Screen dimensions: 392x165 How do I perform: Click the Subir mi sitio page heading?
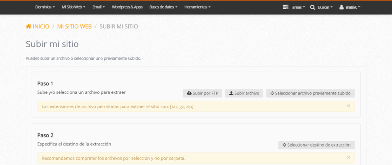(x=52, y=44)
